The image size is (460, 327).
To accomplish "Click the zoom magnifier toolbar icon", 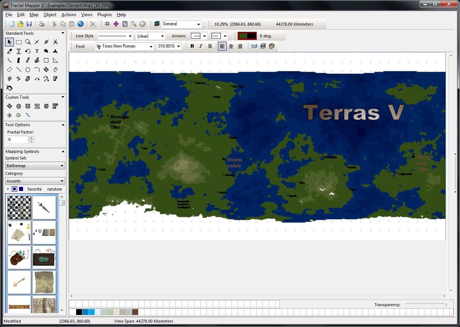I will click(x=134, y=24).
